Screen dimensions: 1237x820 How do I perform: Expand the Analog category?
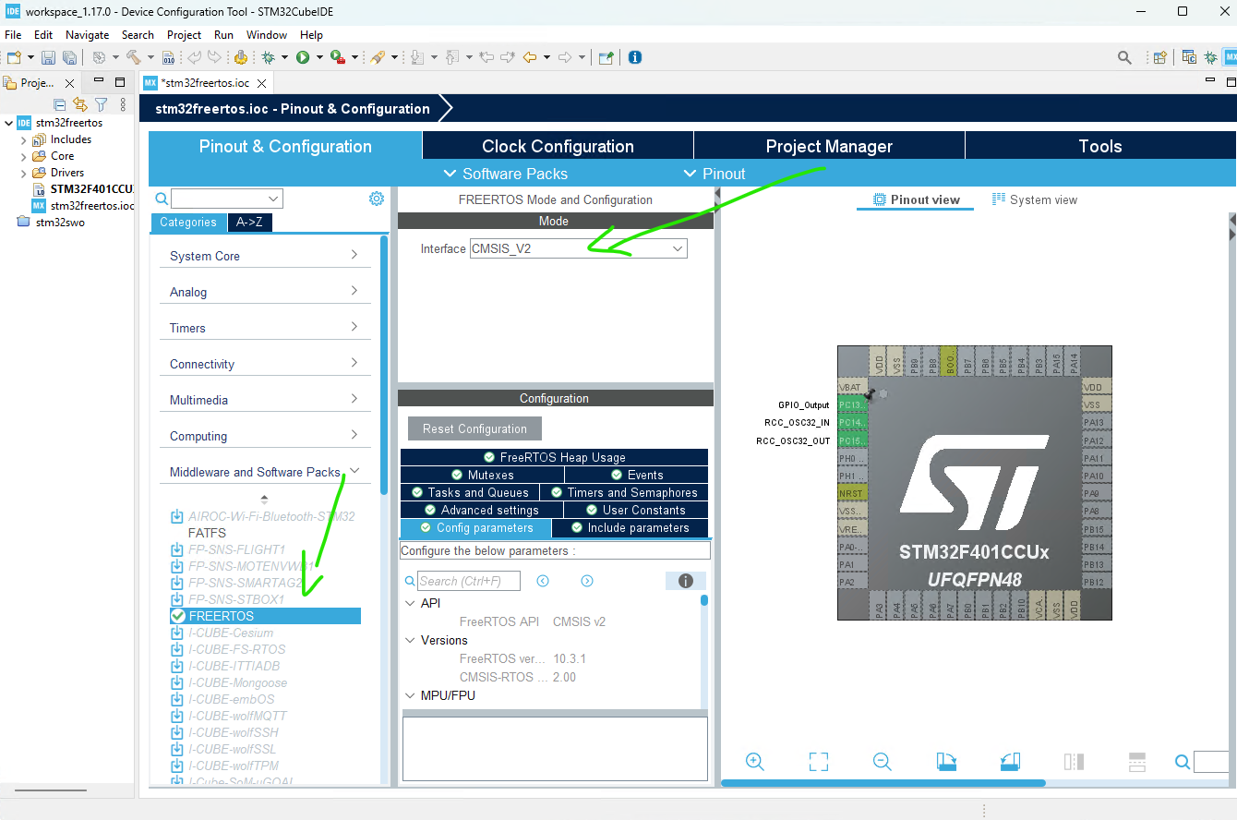(x=264, y=292)
